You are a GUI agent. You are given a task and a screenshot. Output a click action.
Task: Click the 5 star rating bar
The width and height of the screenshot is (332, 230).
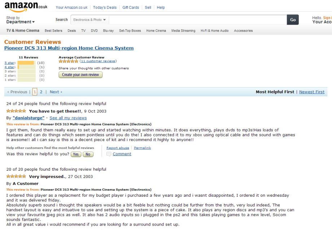[26, 63]
